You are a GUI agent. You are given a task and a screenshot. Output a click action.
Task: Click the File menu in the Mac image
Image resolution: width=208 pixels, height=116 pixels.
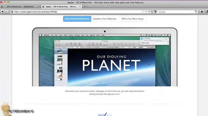(x=52, y=35)
